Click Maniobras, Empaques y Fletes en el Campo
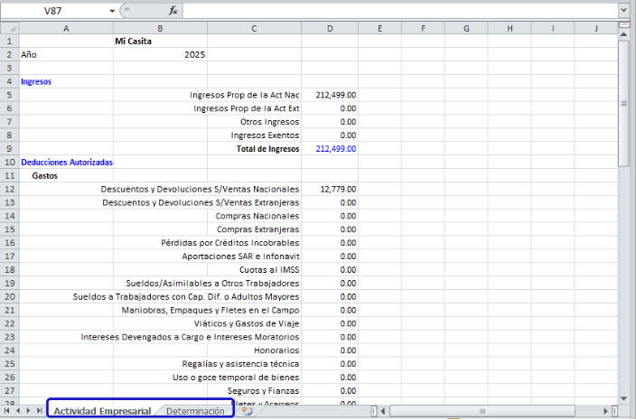636x420 pixels. point(210,310)
